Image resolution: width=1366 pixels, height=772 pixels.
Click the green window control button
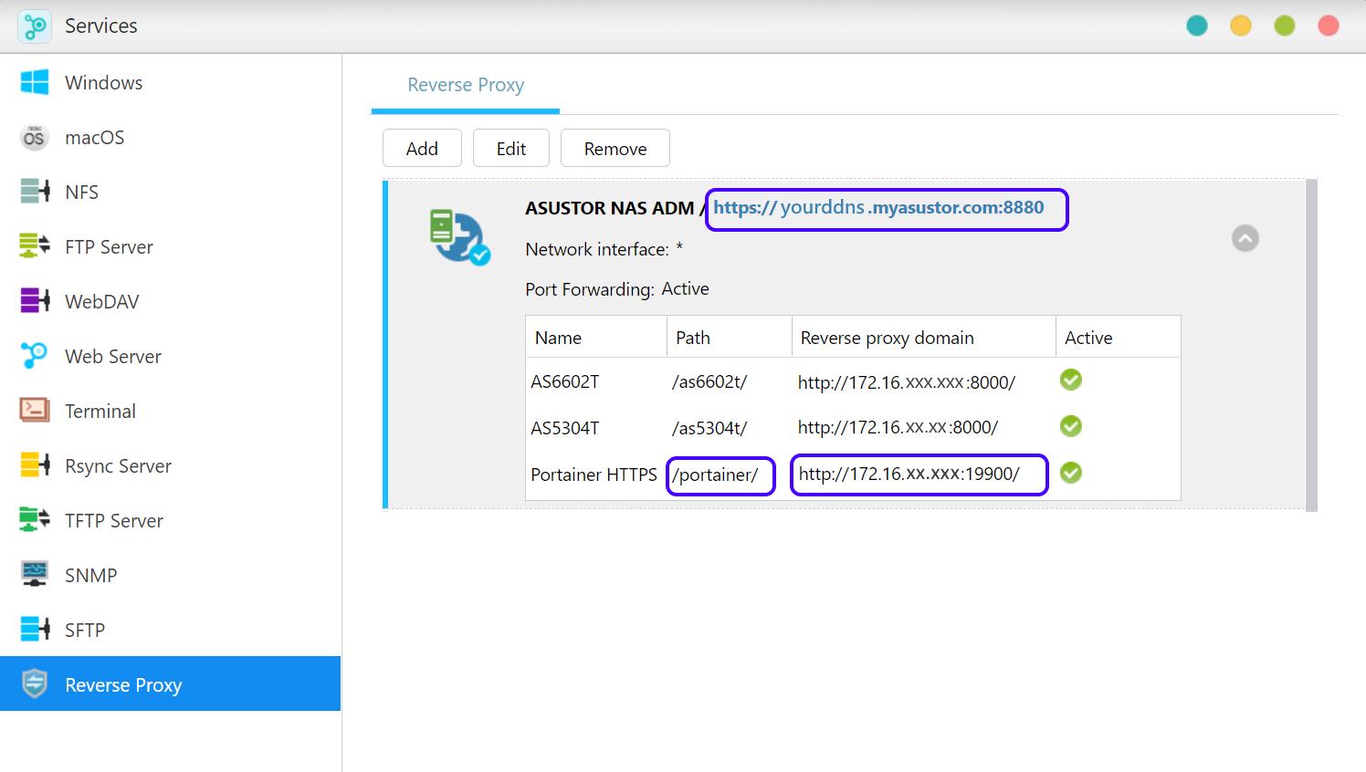[1285, 26]
